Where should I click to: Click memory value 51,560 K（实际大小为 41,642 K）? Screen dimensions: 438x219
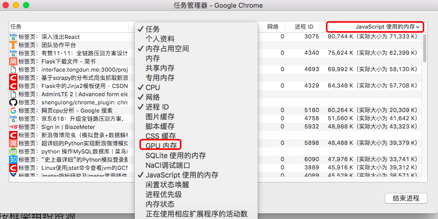coord(372,118)
